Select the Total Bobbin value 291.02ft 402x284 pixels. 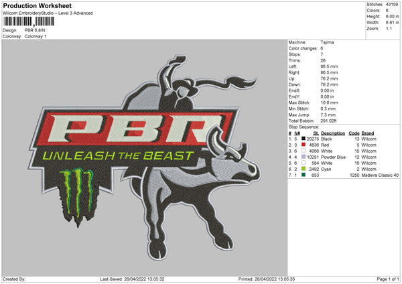(328, 121)
